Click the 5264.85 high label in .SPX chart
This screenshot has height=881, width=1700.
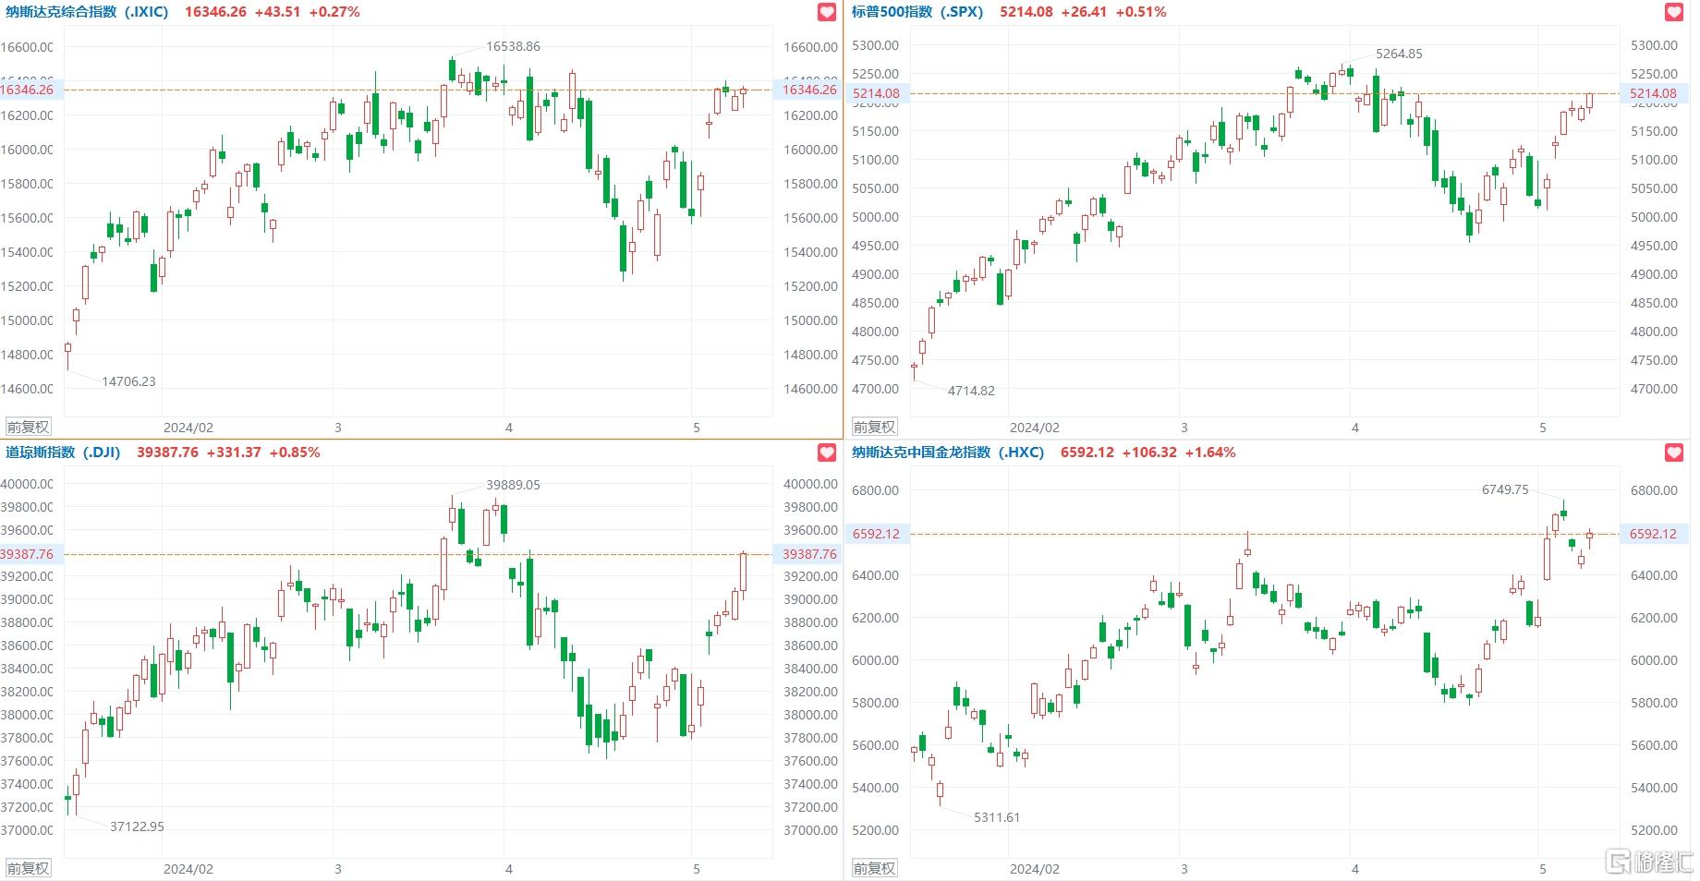(x=1399, y=54)
